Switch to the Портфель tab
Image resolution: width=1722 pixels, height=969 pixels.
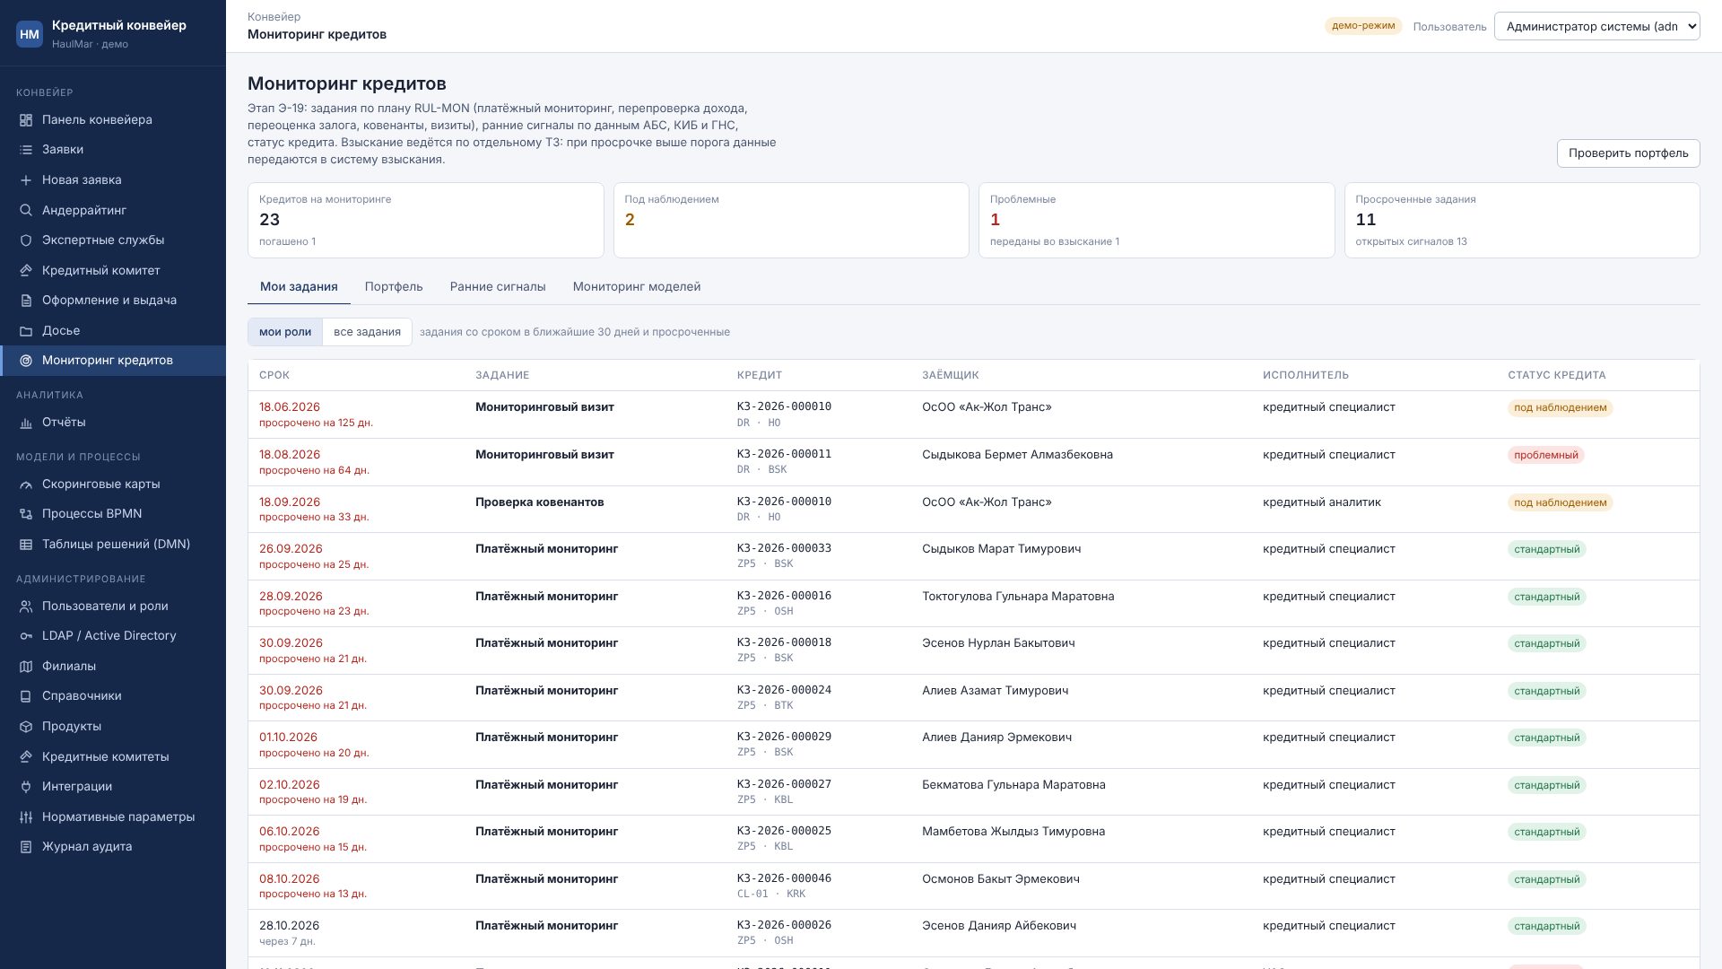point(394,287)
